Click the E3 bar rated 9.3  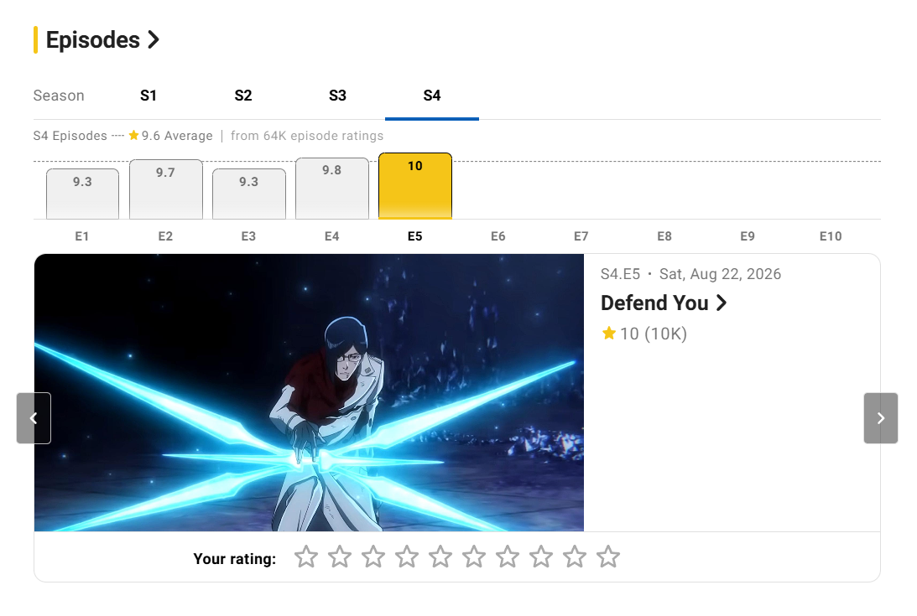pyautogui.click(x=249, y=194)
